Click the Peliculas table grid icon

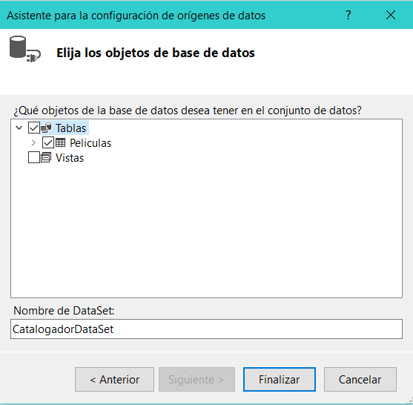pos(60,143)
